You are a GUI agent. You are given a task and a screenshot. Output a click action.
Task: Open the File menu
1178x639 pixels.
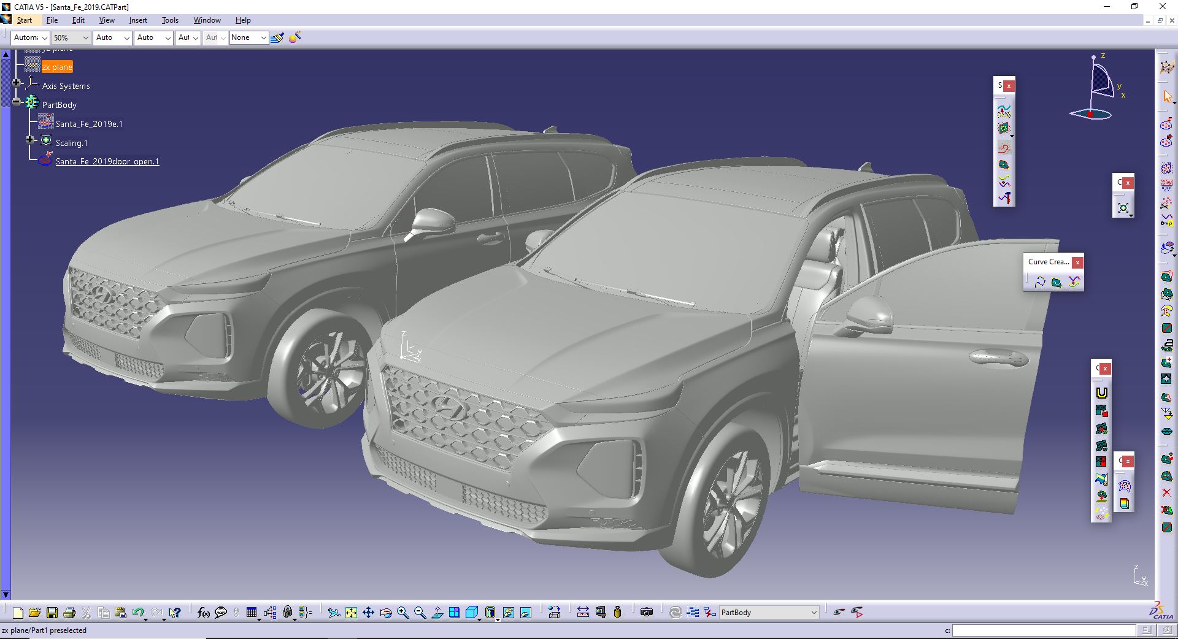(x=52, y=20)
